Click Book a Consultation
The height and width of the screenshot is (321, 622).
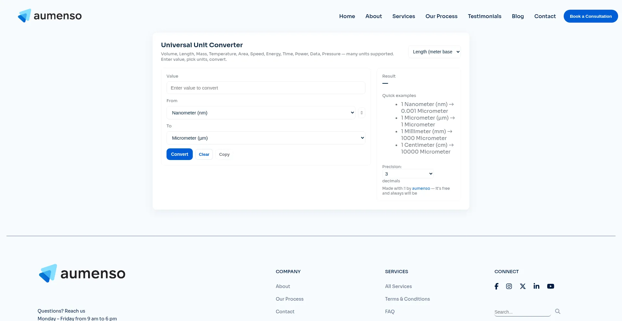591,16
